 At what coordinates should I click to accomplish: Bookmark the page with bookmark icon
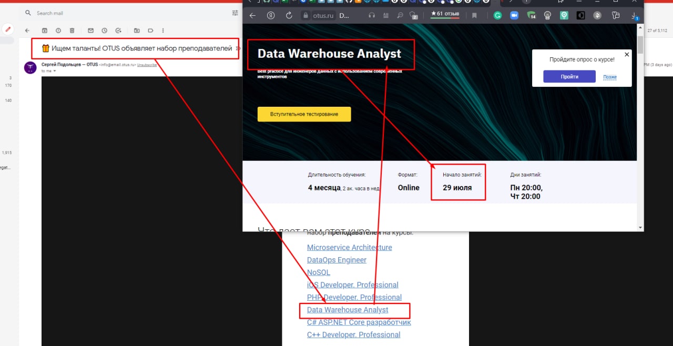[x=474, y=16]
